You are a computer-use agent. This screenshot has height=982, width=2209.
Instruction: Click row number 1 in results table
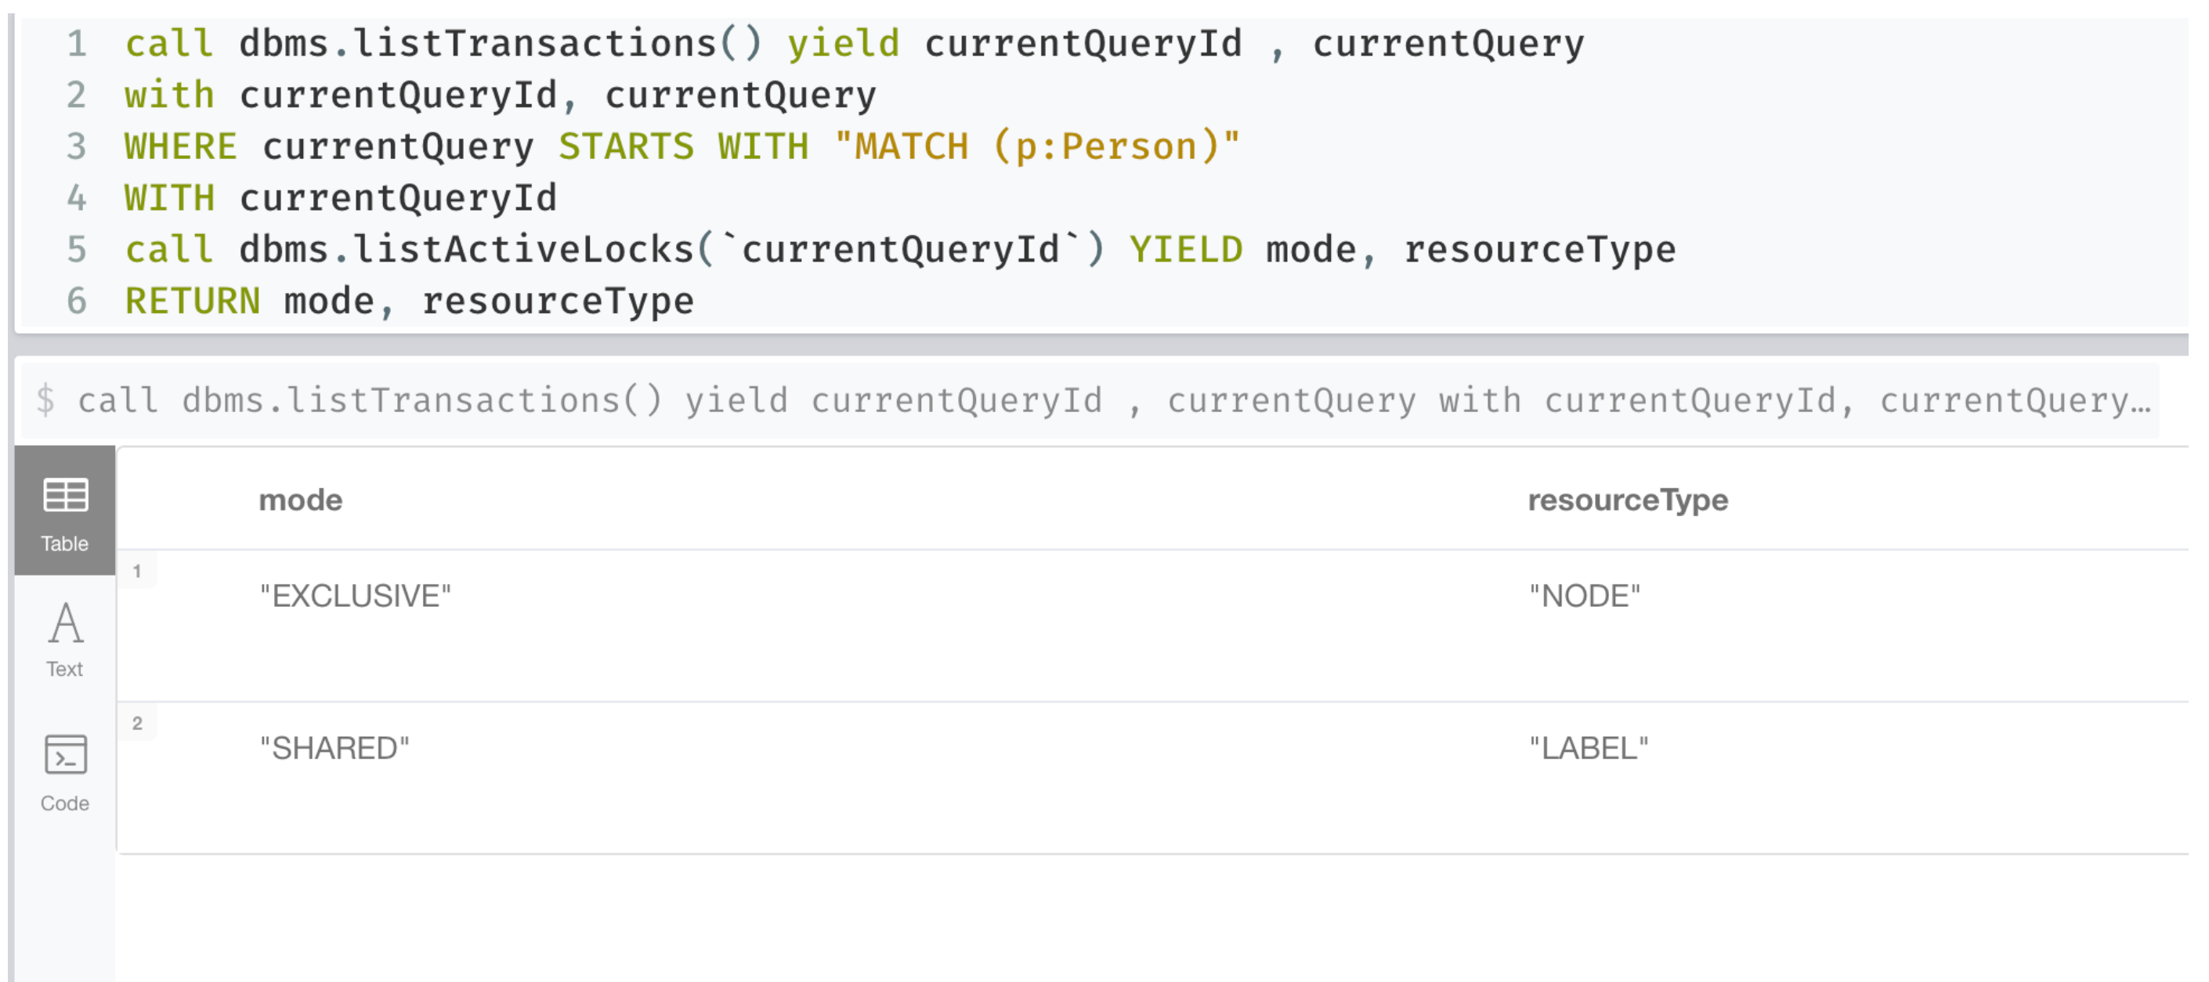click(x=137, y=571)
